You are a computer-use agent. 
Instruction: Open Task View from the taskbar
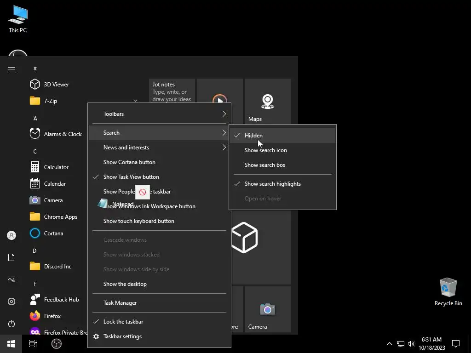coord(33,344)
